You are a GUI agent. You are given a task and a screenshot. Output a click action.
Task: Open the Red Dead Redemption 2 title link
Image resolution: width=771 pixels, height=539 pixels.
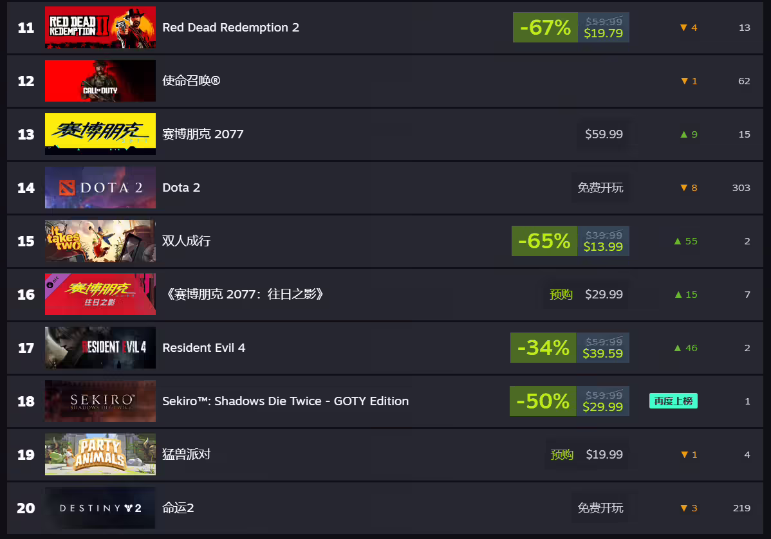(x=230, y=28)
